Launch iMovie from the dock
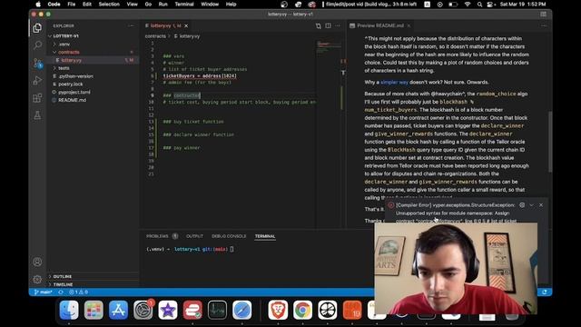The width and height of the screenshot is (581, 327). point(167,310)
